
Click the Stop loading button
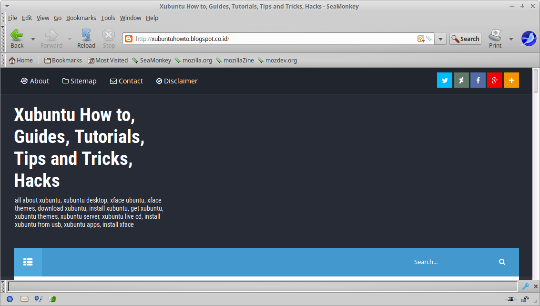pyautogui.click(x=109, y=39)
